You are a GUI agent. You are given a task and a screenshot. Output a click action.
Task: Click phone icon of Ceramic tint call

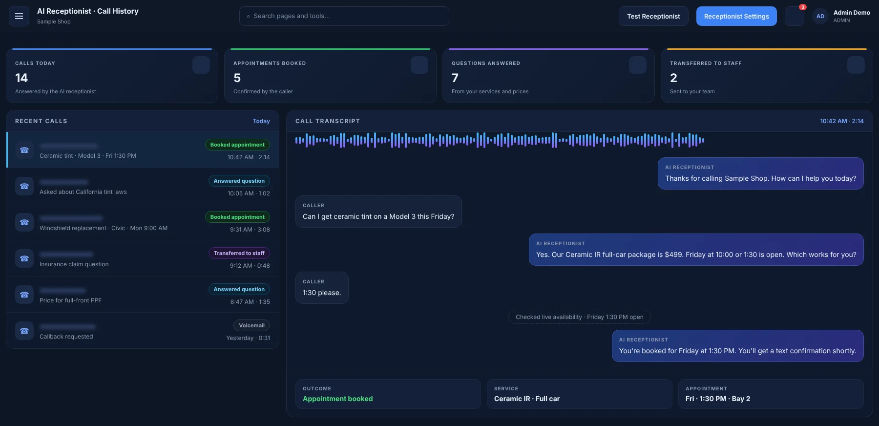pyautogui.click(x=24, y=150)
